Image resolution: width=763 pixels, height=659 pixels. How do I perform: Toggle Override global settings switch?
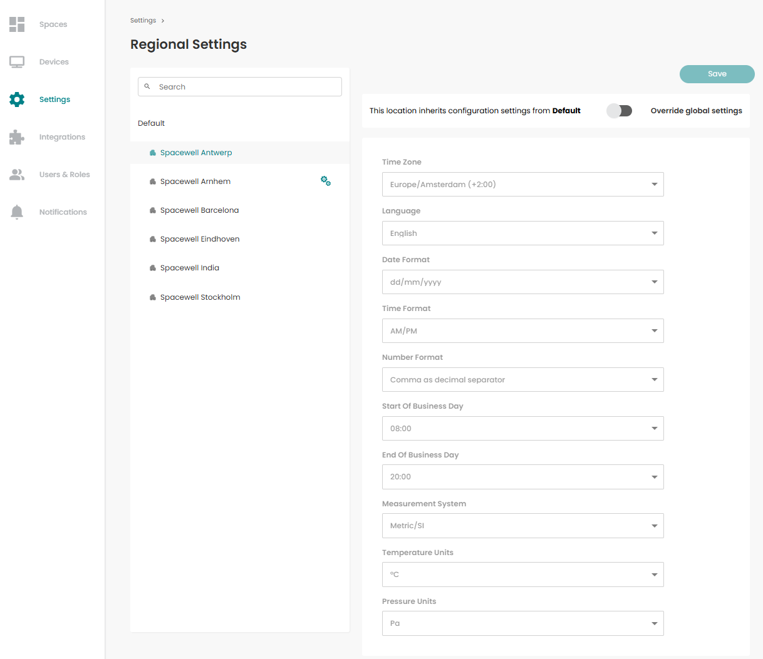pos(620,111)
